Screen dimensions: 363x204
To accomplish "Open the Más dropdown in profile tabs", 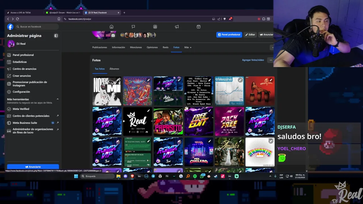I will 188,47.
